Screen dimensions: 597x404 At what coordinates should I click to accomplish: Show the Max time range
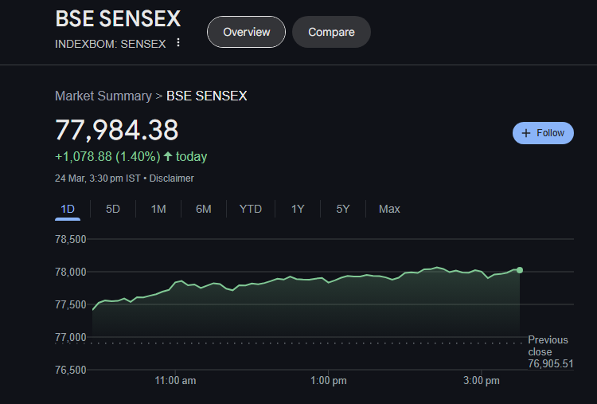pyautogui.click(x=389, y=209)
